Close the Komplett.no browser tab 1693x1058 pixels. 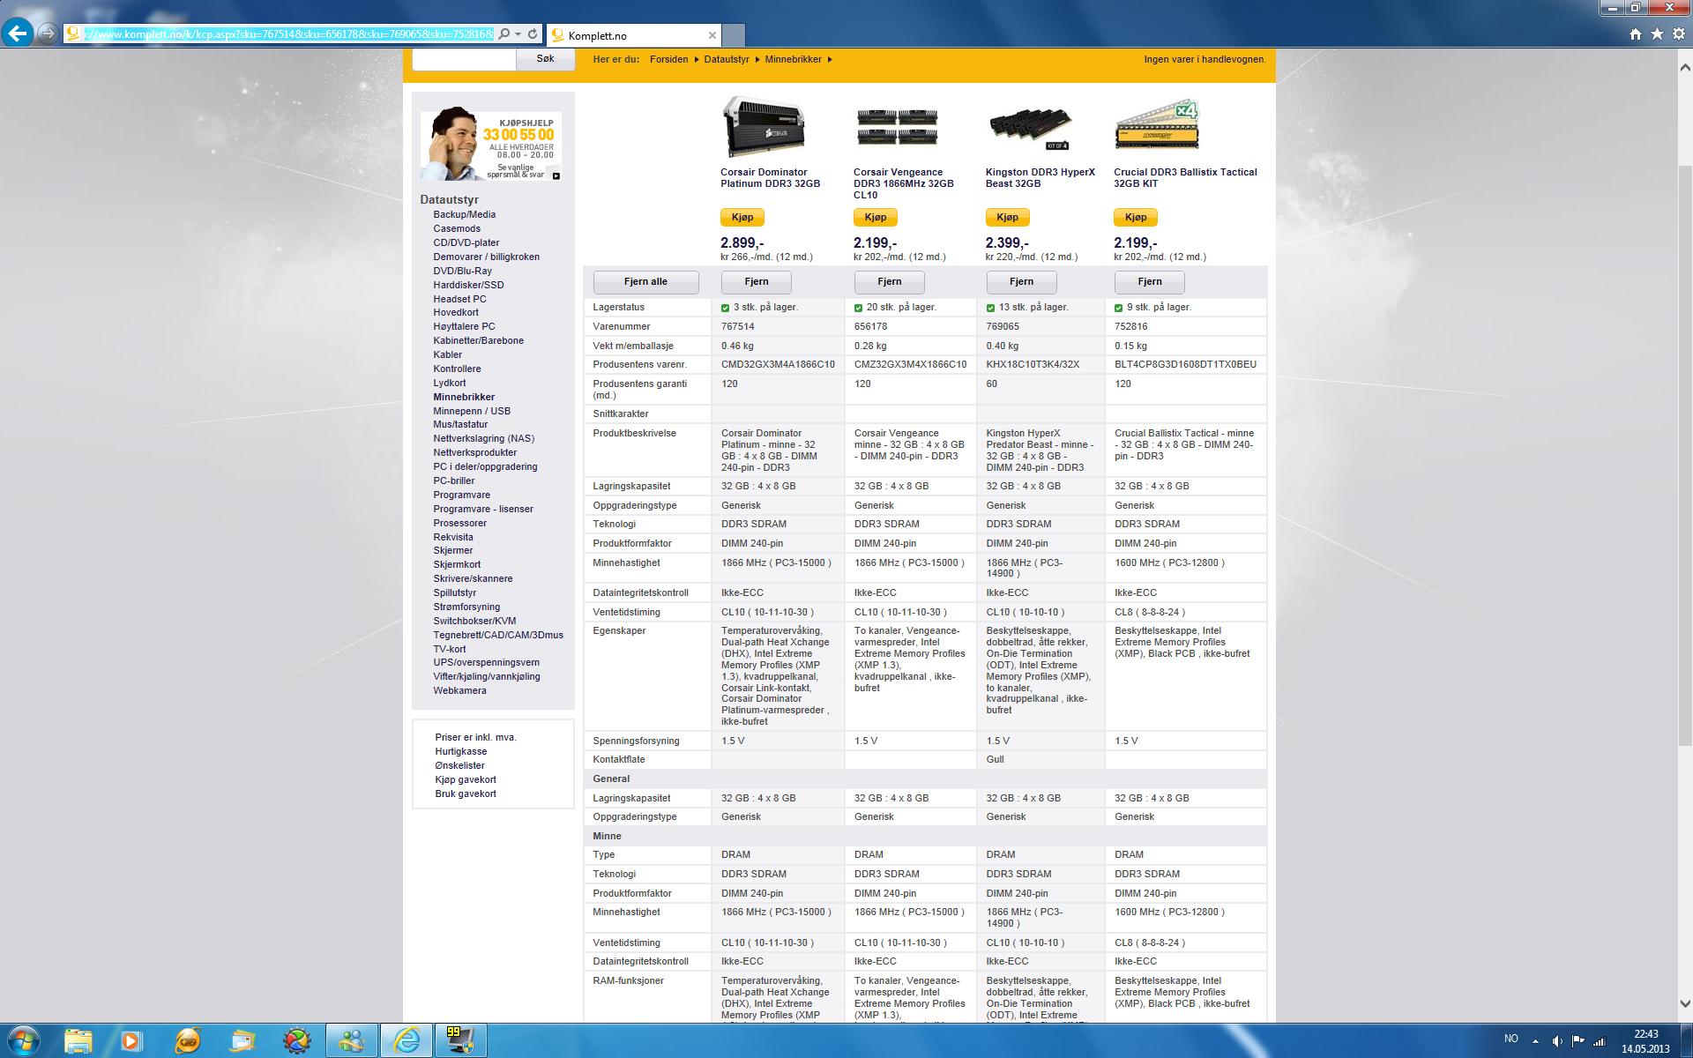[712, 35]
